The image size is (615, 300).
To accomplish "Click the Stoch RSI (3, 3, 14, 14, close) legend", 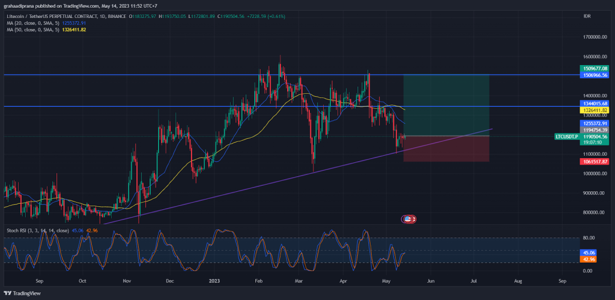I will click(38, 230).
